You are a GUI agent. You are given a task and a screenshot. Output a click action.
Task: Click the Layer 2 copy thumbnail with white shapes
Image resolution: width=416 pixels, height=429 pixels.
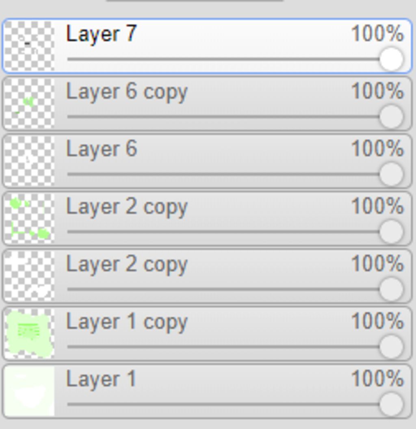pos(30,276)
